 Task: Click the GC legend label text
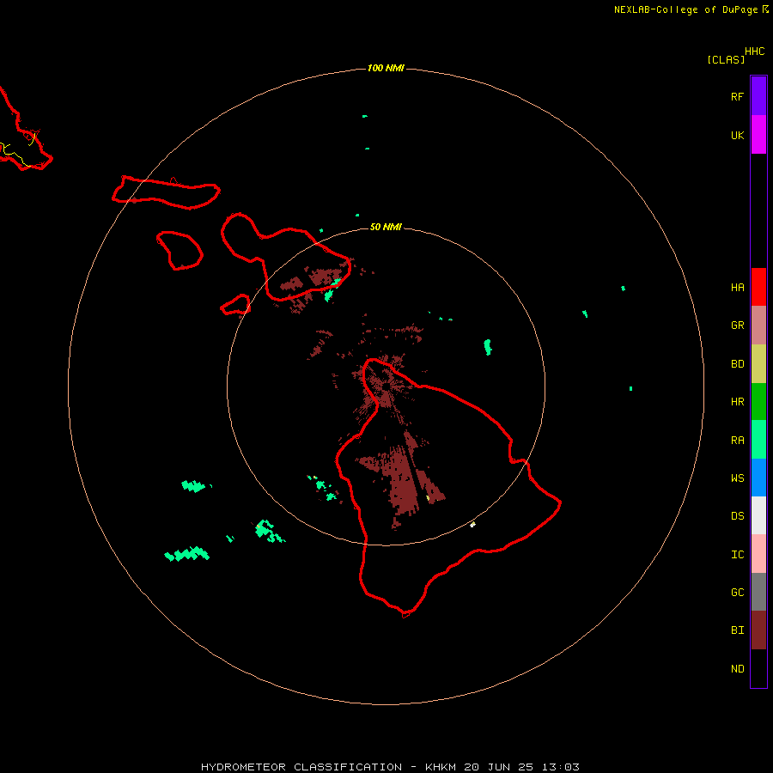(x=737, y=592)
